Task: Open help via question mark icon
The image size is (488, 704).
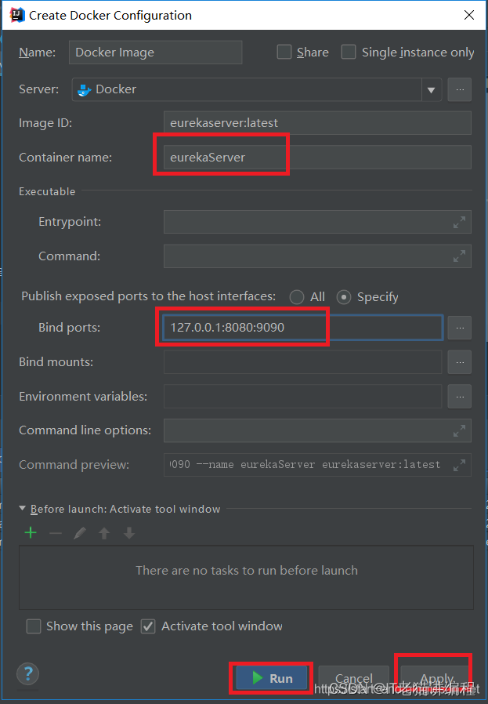Action: pyautogui.click(x=28, y=673)
